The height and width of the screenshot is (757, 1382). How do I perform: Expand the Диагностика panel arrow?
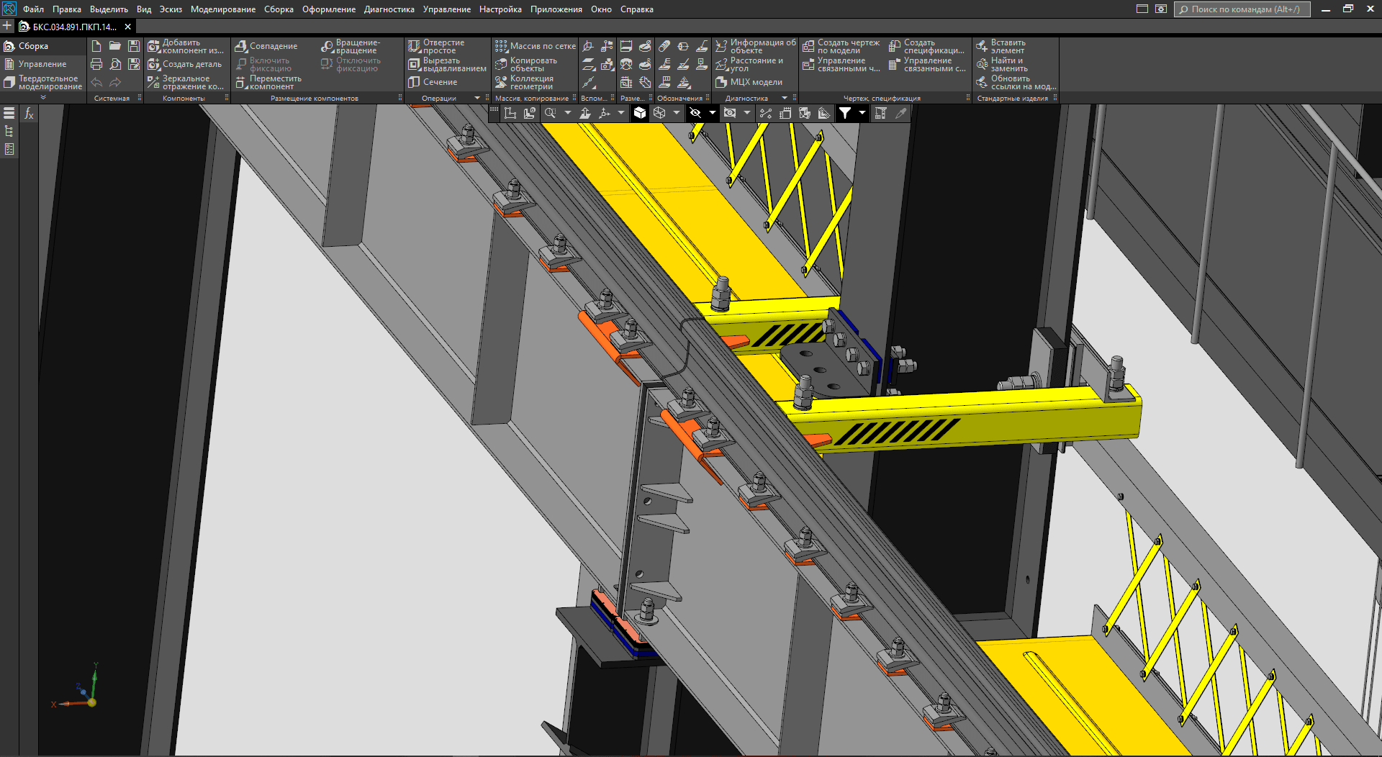coord(785,98)
